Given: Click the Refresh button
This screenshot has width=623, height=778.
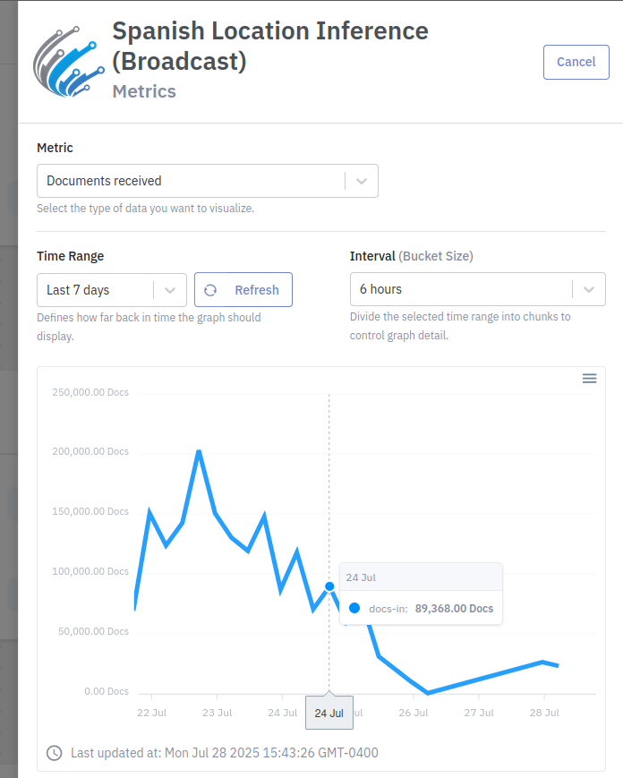Looking at the screenshot, I should pos(243,290).
